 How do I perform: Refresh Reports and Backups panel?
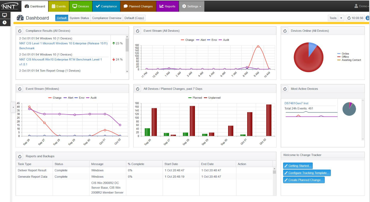[x=20, y=156]
